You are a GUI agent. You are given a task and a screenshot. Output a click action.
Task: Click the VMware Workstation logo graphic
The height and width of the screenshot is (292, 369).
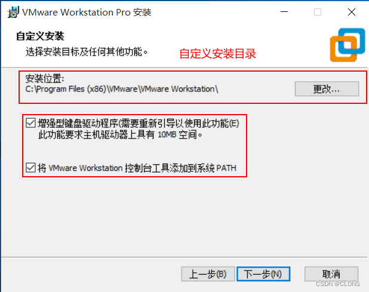point(348,45)
